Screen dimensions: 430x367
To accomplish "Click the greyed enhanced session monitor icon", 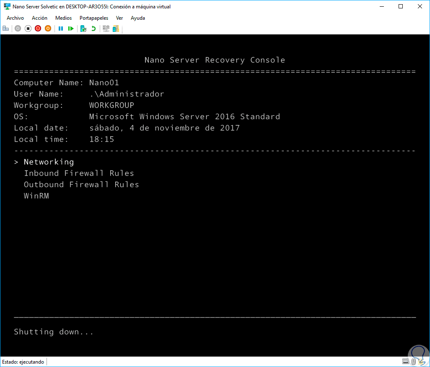I will click(106, 29).
